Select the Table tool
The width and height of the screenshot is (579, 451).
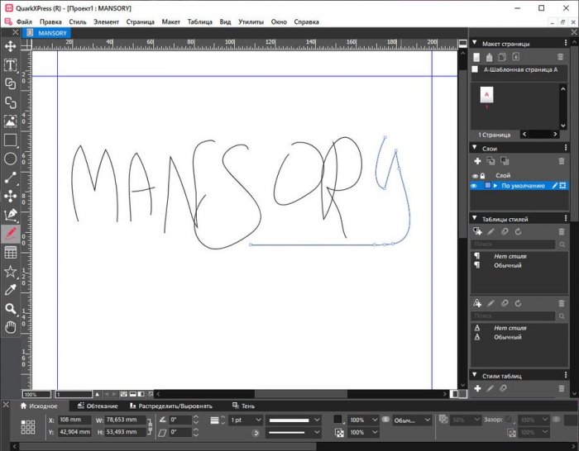point(11,253)
